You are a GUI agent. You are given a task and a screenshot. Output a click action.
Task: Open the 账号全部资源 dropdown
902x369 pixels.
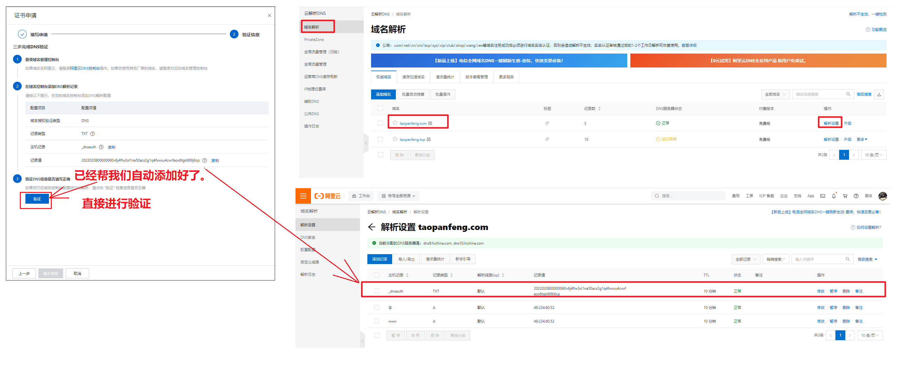click(398, 196)
